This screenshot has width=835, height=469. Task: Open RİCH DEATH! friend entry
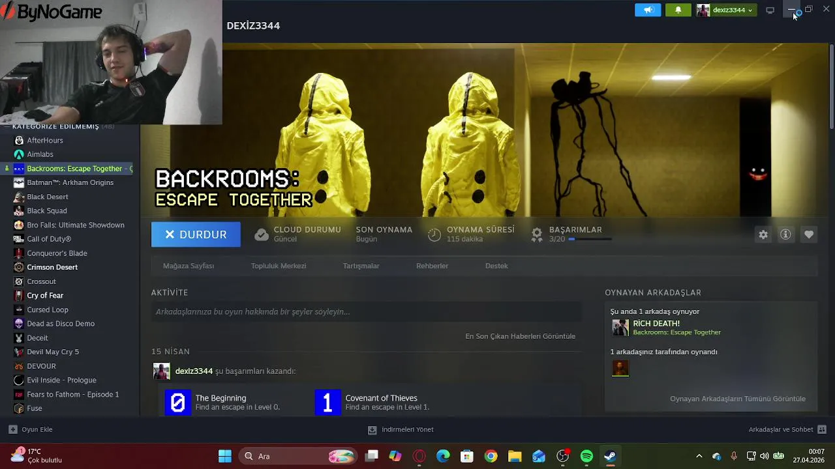(676, 328)
